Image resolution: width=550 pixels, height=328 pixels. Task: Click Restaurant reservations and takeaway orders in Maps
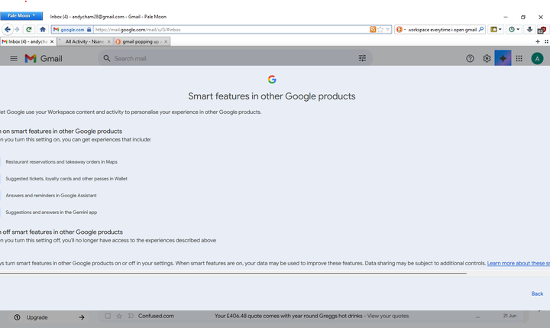(61, 162)
